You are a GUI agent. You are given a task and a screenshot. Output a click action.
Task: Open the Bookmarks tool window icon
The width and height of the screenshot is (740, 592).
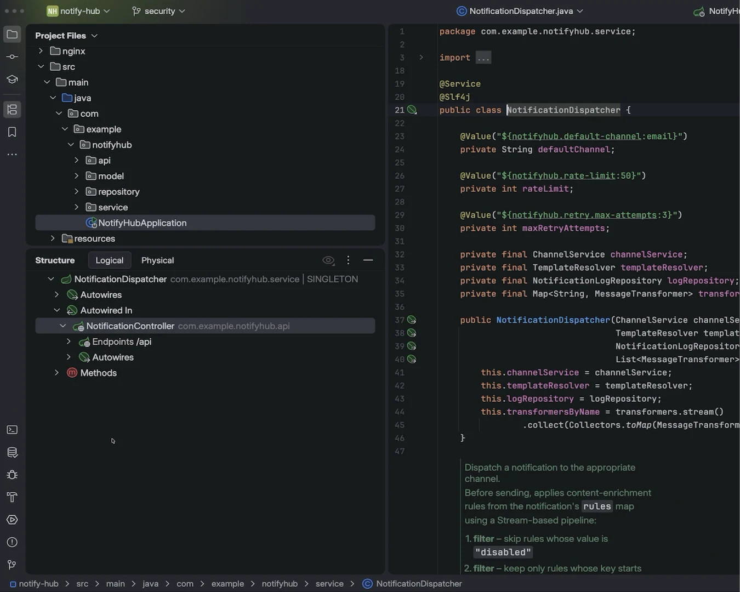click(12, 132)
